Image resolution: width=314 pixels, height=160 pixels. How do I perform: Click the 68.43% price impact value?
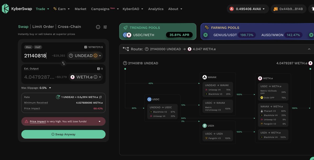click(x=98, y=108)
